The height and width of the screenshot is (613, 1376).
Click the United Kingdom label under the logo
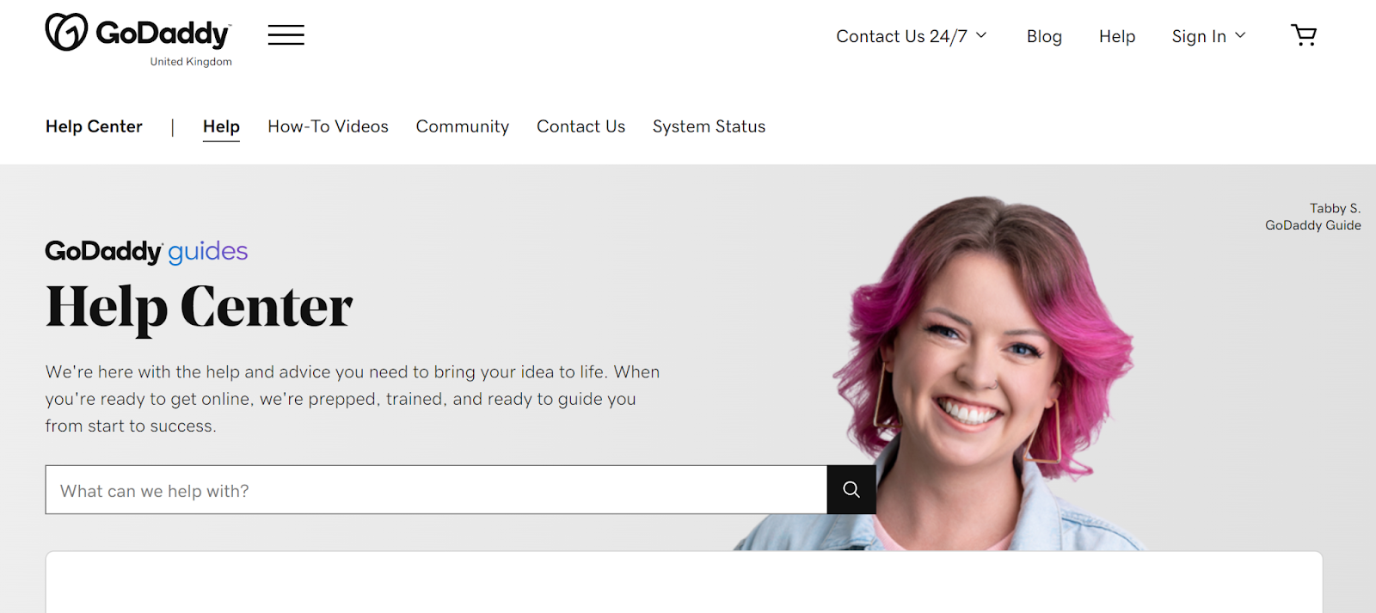pyautogui.click(x=191, y=62)
